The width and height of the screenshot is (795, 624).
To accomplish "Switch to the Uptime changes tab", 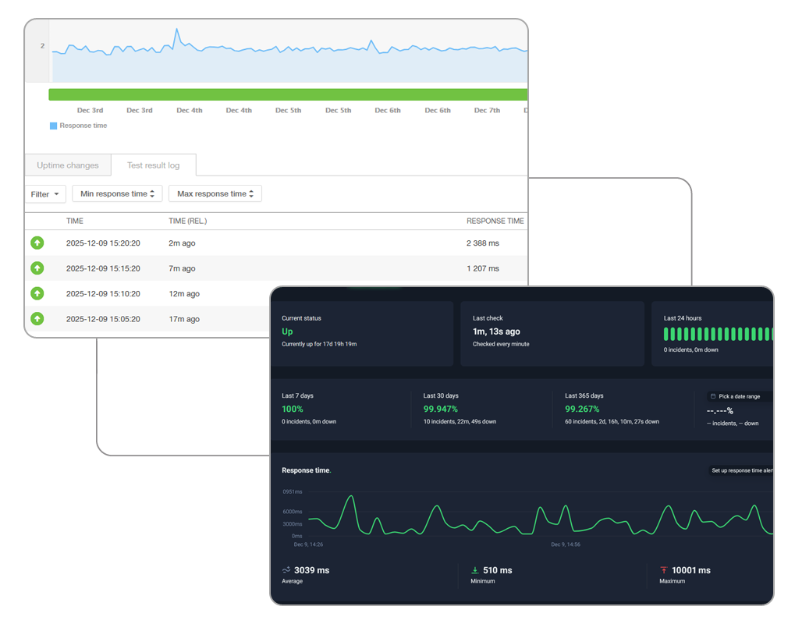I will pyautogui.click(x=68, y=165).
